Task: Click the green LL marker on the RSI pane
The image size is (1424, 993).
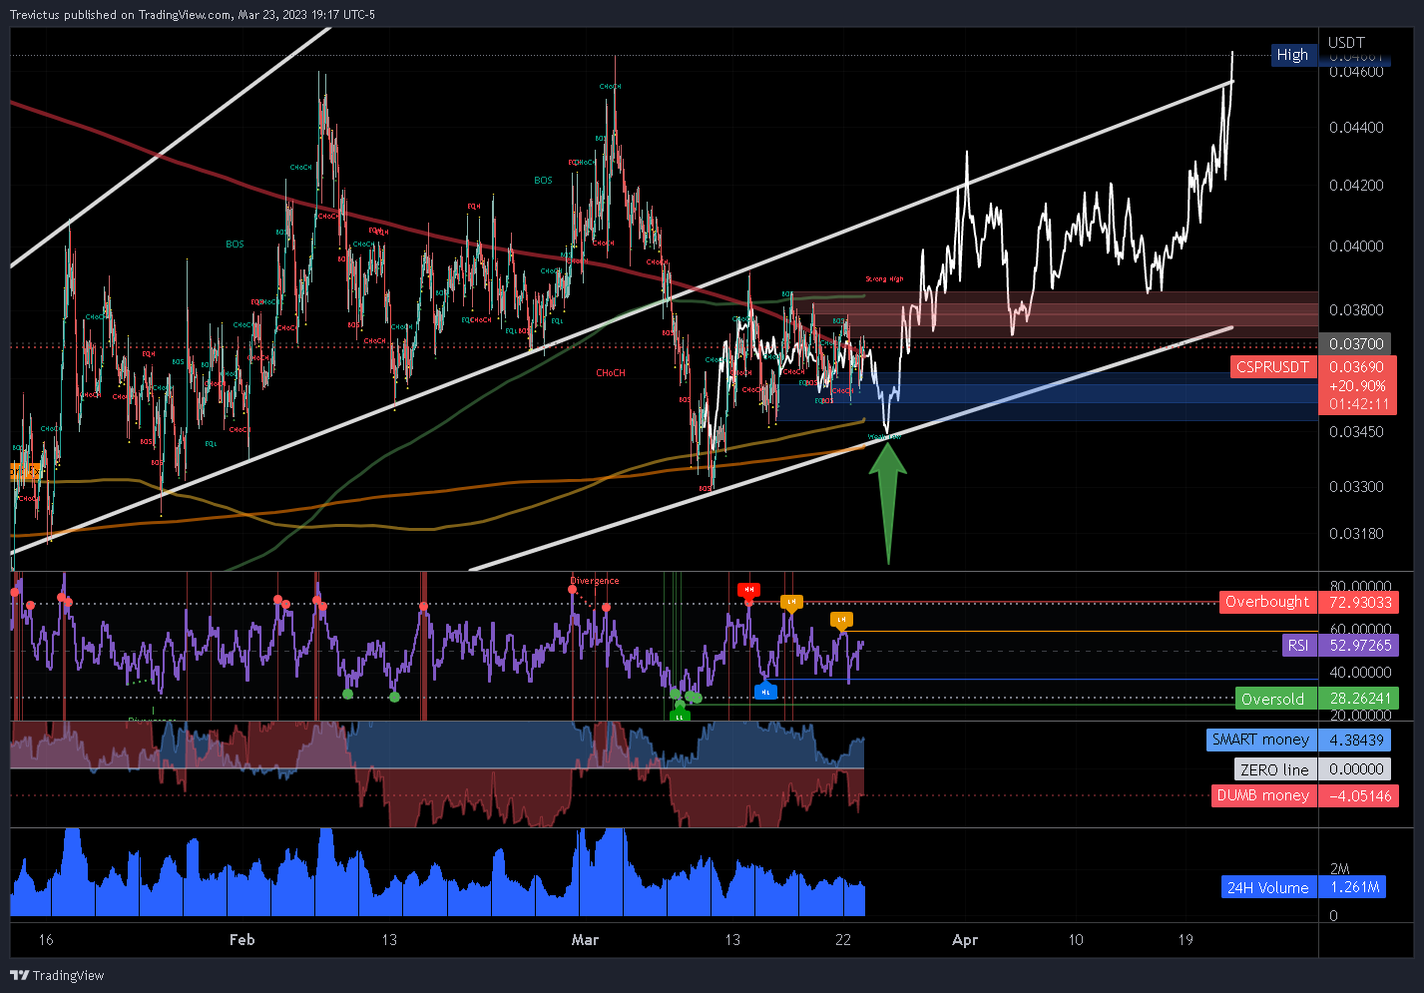Action: pyautogui.click(x=680, y=716)
